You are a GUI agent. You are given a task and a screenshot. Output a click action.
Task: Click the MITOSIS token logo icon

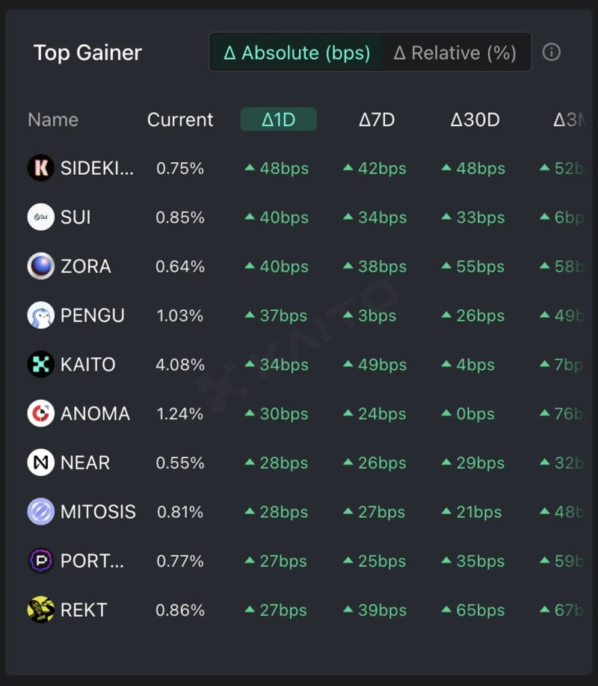coord(41,512)
